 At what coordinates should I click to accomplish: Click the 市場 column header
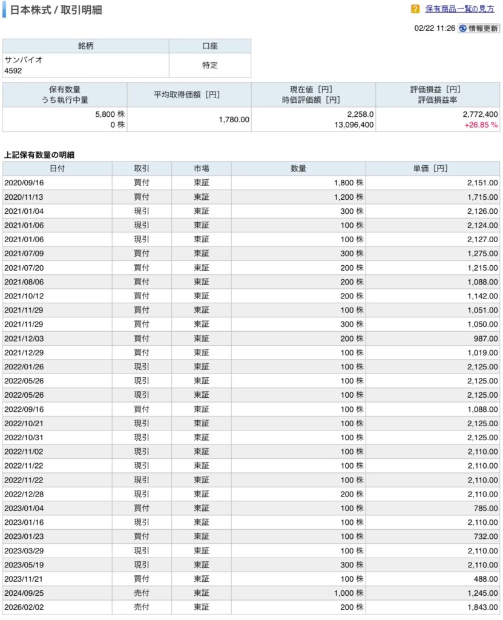[201, 168]
